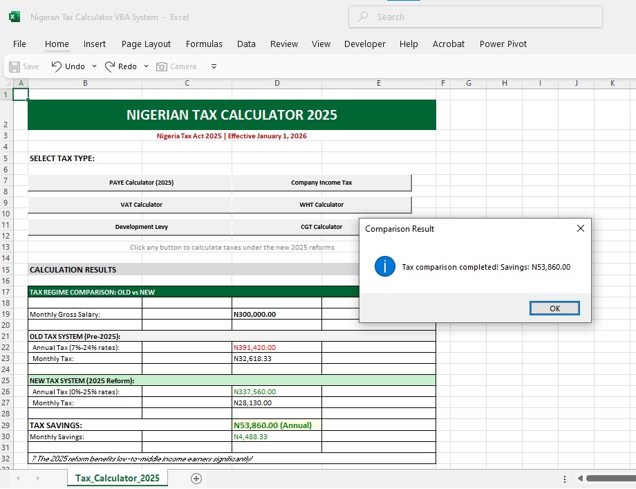The image size is (636, 489).
Task: Switch to the Home ribbon tab
Action: (57, 44)
